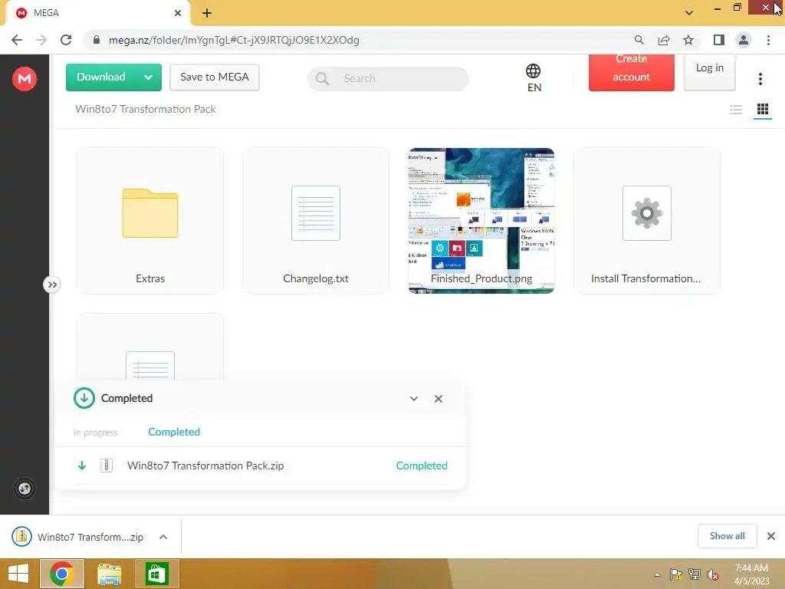Open MEGA three-dot more menu
Screen dimensions: 785x589
760,79
